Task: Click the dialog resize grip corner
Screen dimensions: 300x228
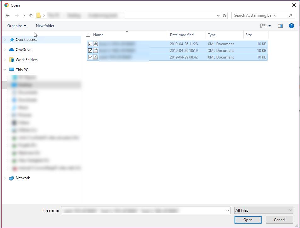Action: click(x=297, y=226)
